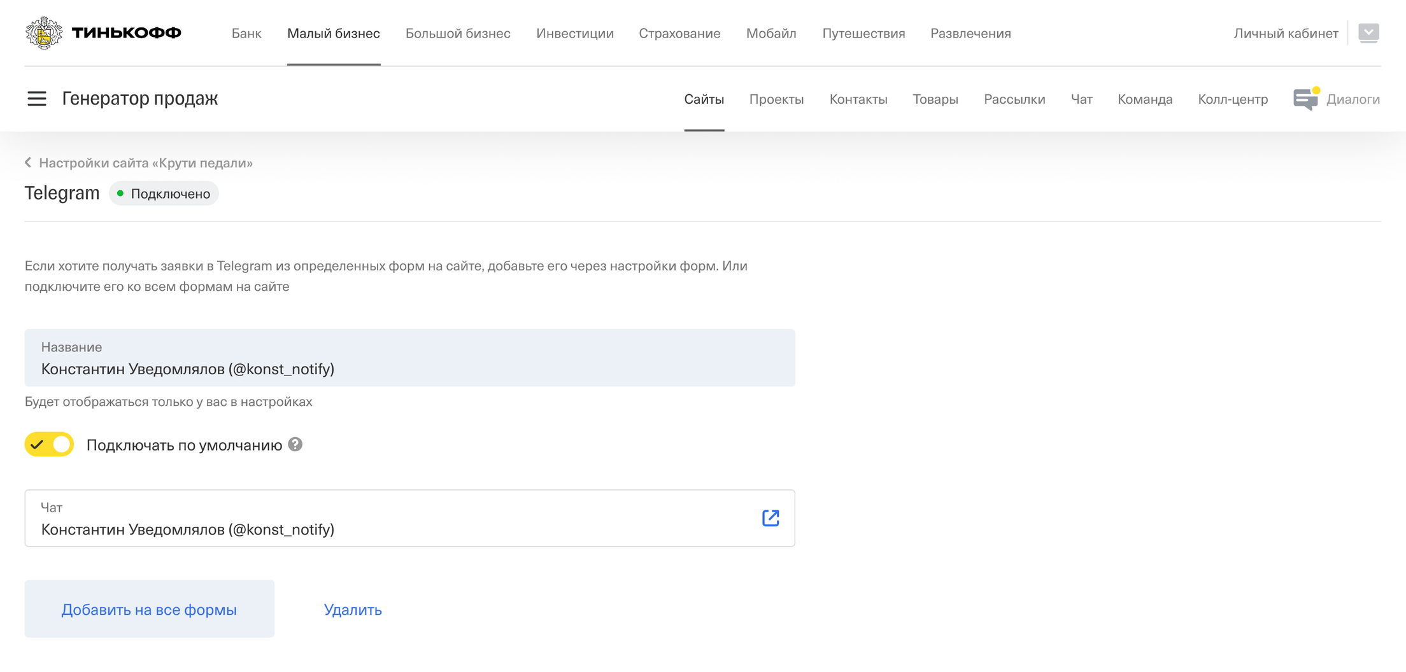Go to Инвестиции section
Viewport: 1406px width, 672px height.
click(575, 33)
